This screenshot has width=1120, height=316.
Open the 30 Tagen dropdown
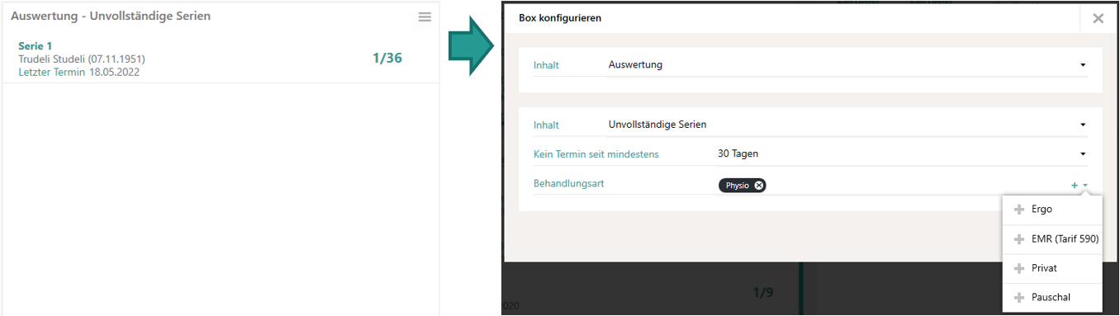click(902, 153)
